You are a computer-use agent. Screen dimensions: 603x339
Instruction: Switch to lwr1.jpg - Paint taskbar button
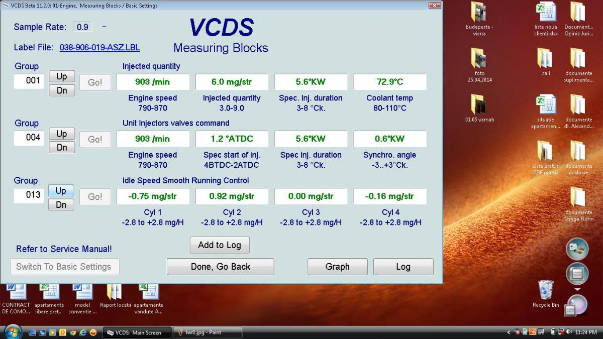tap(208, 332)
